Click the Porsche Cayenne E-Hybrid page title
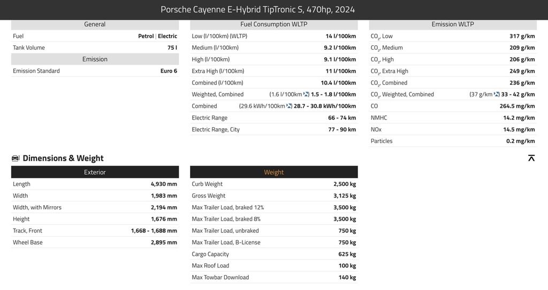Viewport: 548px width, 290px height. [x=257, y=10]
